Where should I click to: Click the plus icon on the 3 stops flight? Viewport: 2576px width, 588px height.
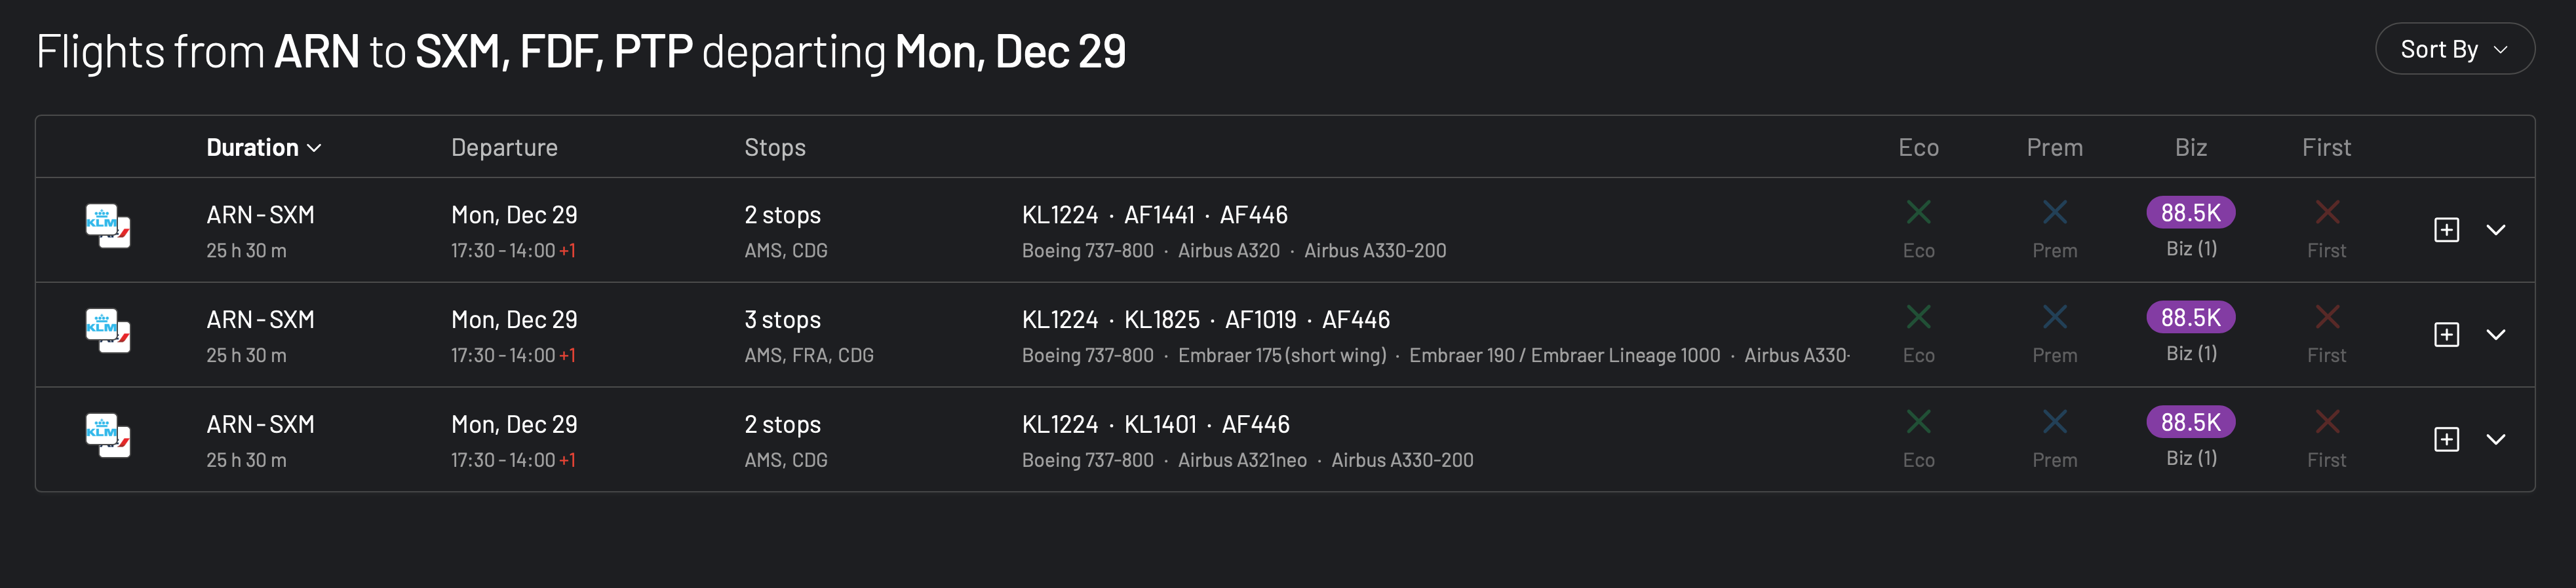coord(2446,335)
